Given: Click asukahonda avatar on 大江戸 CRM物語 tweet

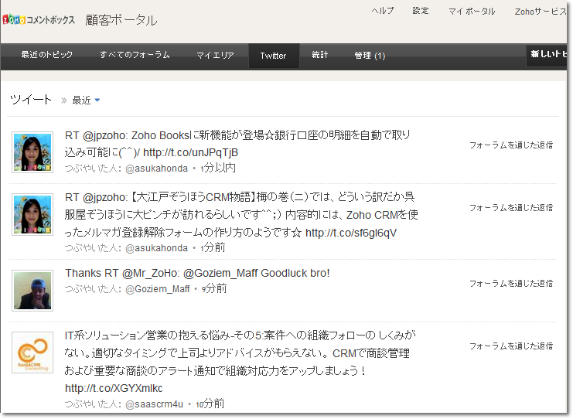Looking at the screenshot, I should (32, 214).
